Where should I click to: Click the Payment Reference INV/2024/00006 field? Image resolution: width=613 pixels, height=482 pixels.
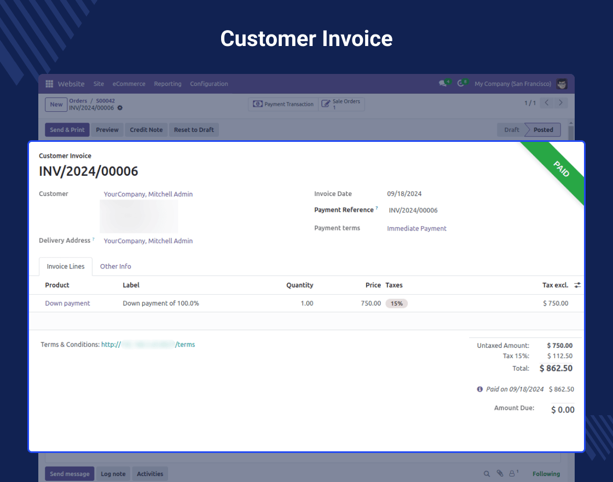(x=413, y=210)
